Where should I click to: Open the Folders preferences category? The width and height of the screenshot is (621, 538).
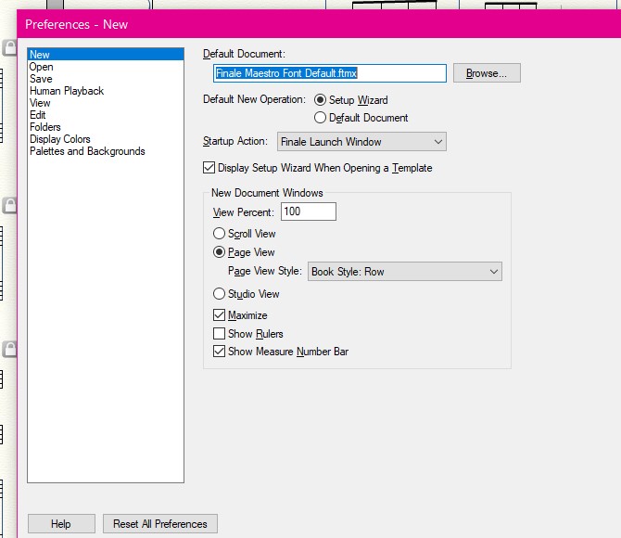pyautogui.click(x=45, y=127)
